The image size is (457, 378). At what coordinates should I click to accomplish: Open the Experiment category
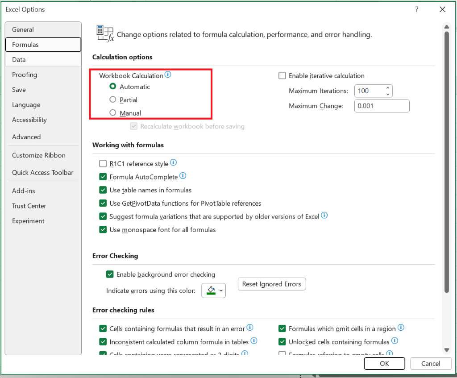point(43,221)
